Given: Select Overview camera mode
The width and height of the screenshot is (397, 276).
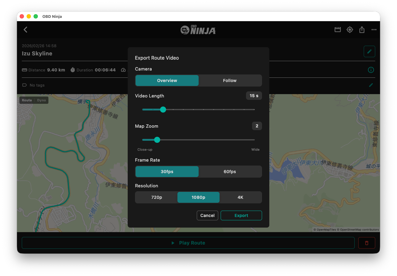Looking at the screenshot, I should (167, 80).
